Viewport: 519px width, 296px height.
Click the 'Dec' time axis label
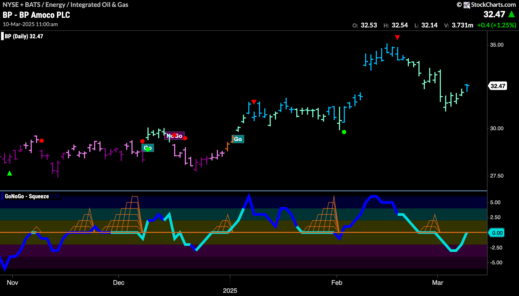pyautogui.click(x=119, y=283)
